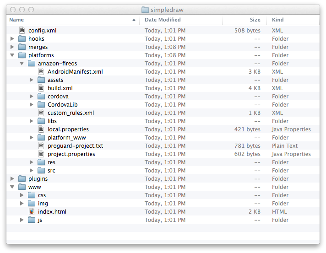This screenshot has width=326, height=253.
Task: Expand the src folder
Action: point(32,170)
